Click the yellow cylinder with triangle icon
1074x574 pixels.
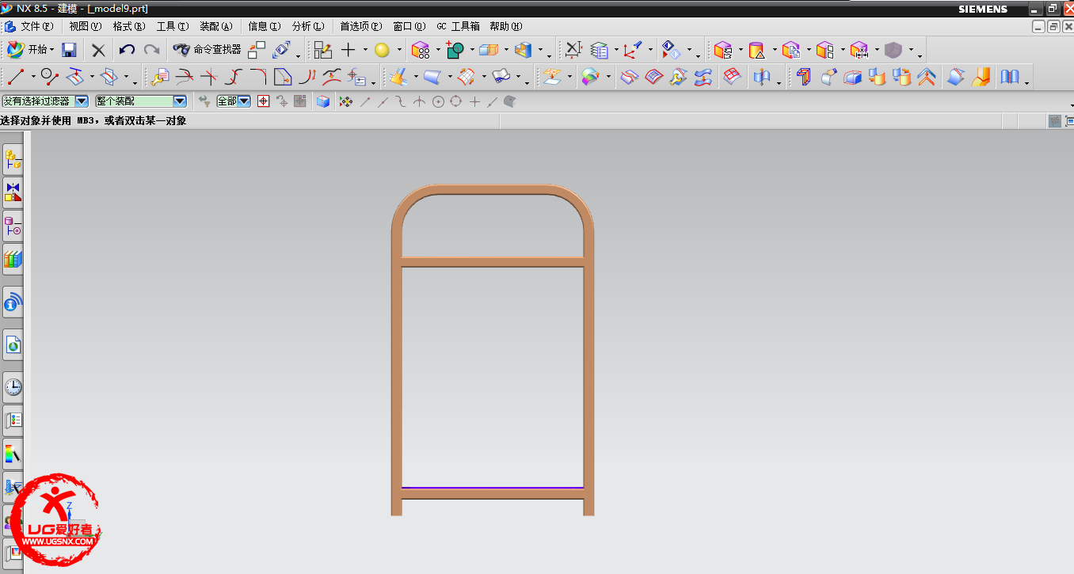(x=756, y=50)
